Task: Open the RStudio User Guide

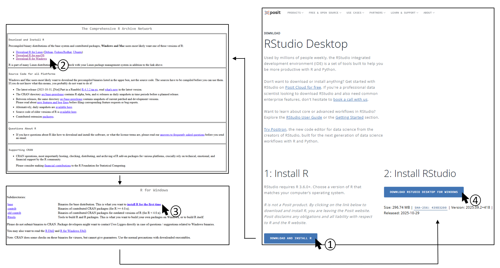Action: 304,117
